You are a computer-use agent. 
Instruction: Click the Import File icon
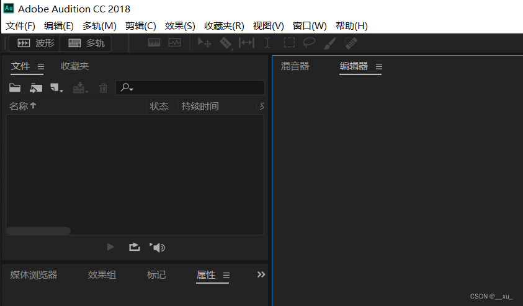pos(36,88)
